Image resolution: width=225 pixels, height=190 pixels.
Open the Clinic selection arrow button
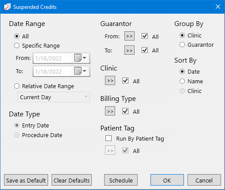coord(110,81)
